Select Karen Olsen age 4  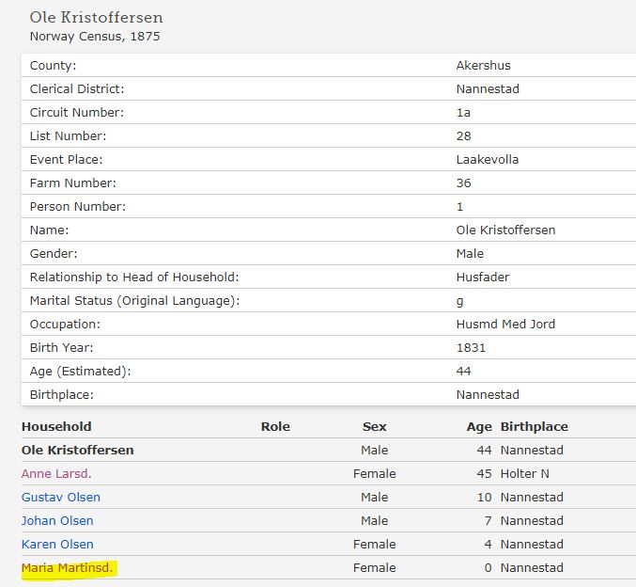tap(488, 545)
